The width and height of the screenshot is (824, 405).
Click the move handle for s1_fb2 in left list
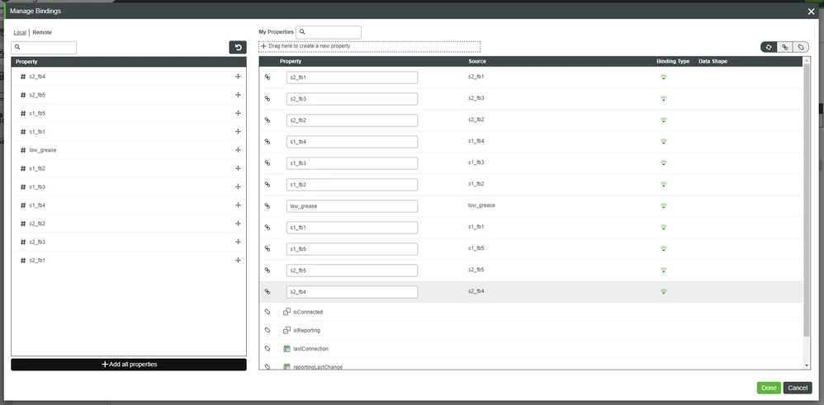point(238,168)
